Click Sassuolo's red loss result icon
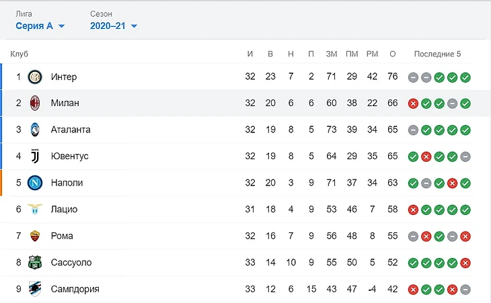Viewport: 491px width, 303px height. [465, 263]
